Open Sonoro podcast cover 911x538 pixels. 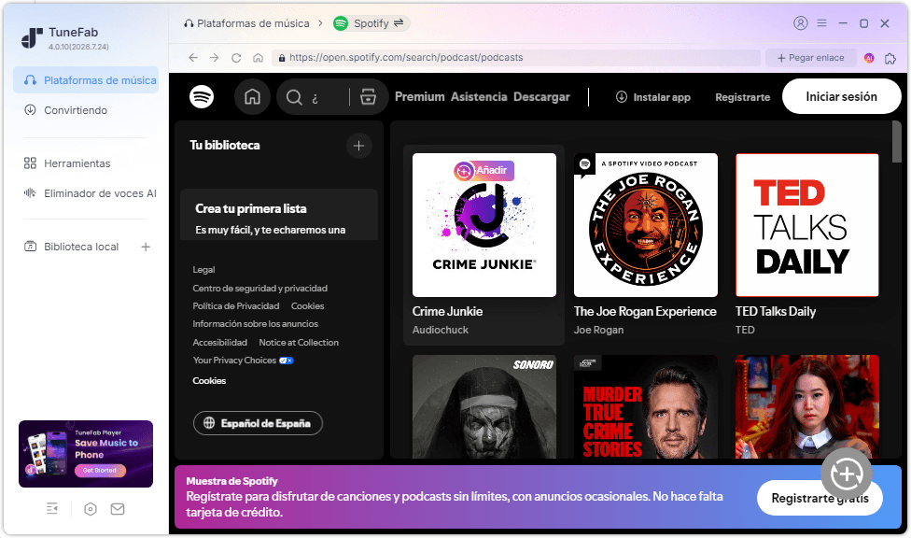coord(484,406)
